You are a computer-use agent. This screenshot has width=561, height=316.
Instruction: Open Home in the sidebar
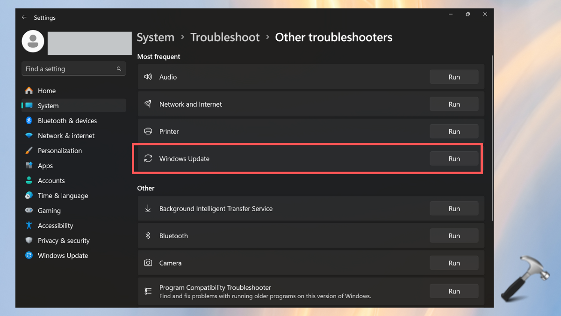[x=74, y=91]
